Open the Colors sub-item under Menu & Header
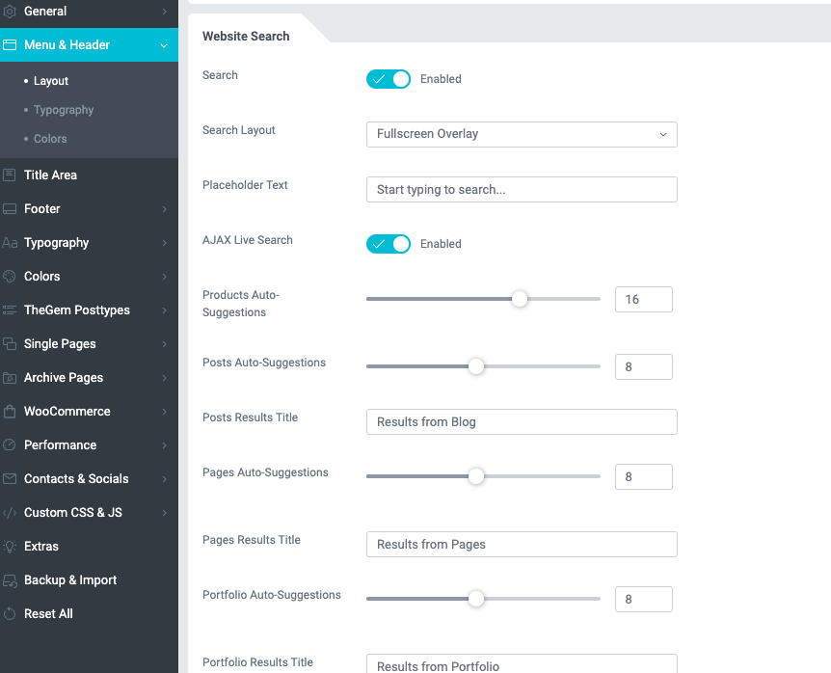The image size is (831, 673). click(51, 138)
